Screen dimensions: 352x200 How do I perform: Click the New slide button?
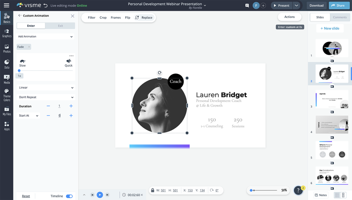click(330, 28)
